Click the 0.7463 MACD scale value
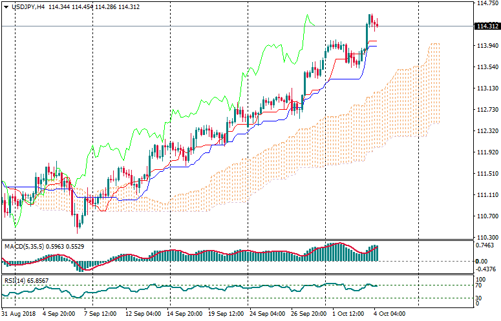This screenshot has width=501, height=321. tap(485, 246)
